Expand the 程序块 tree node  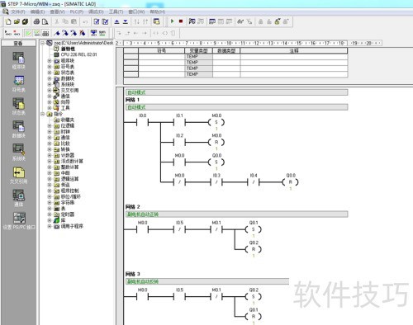click(50, 61)
